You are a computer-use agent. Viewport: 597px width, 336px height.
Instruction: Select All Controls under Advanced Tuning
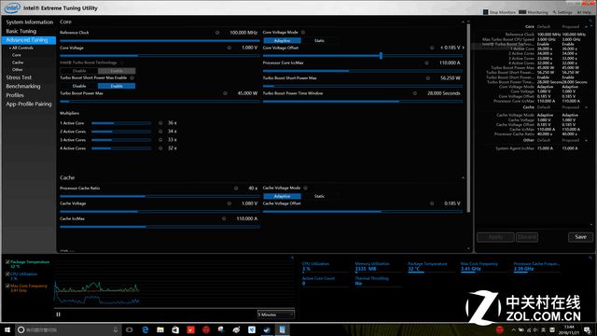tap(22, 48)
